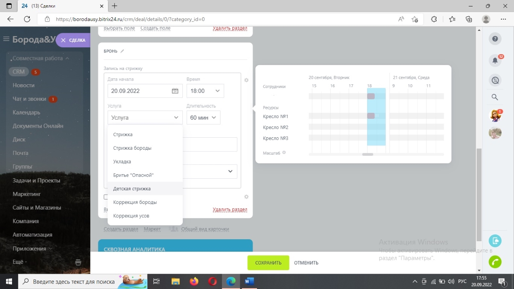Open the Маркет link
Image resolution: width=514 pixels, height=289 pixels.
coord(152,229)
